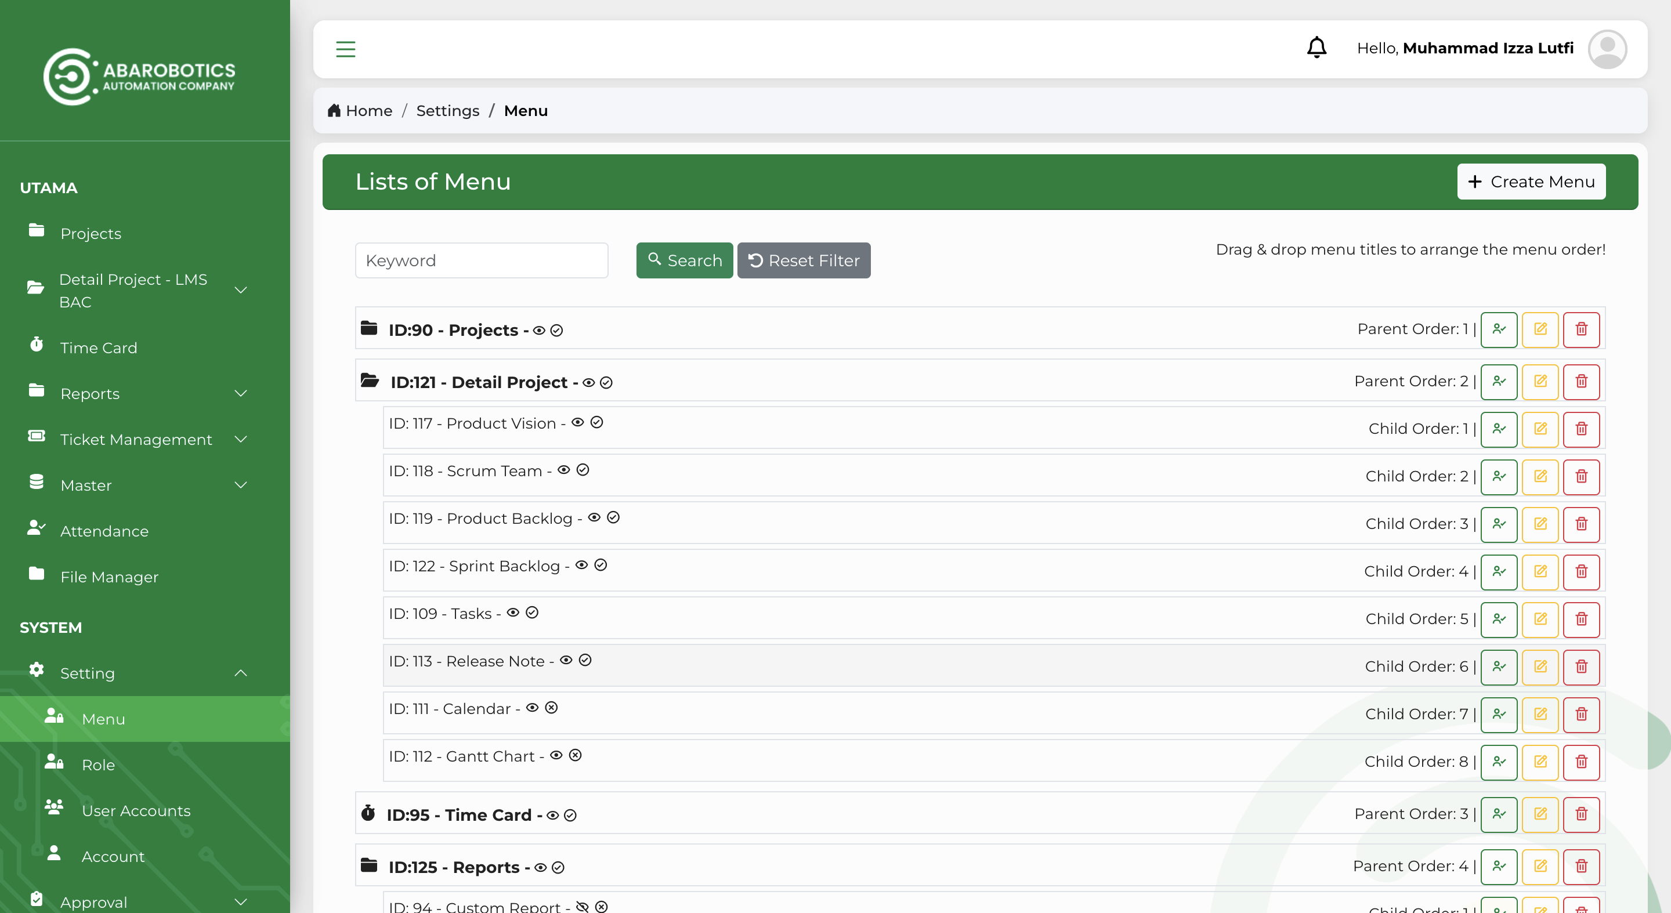The width and height of the screenshot is (1671, 913).
Task: Click the Create Menu button
Action: click(x=1531, y=182)
